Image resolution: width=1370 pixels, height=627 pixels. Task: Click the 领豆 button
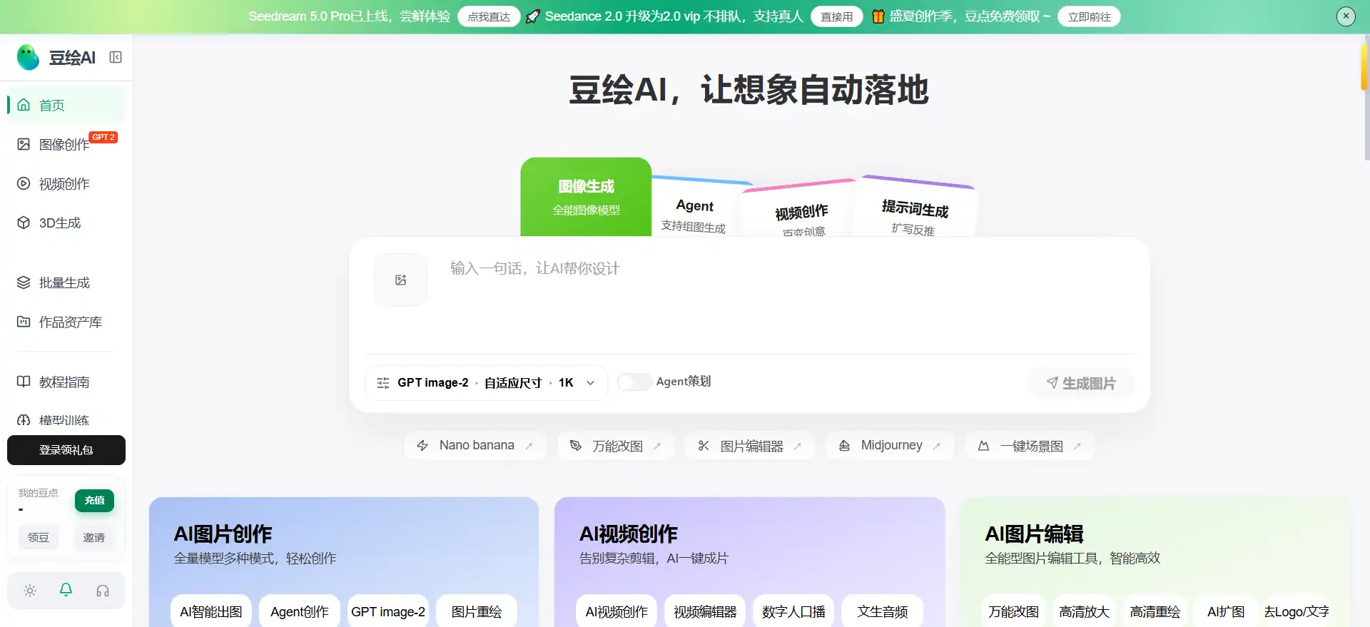coord(39,537)
